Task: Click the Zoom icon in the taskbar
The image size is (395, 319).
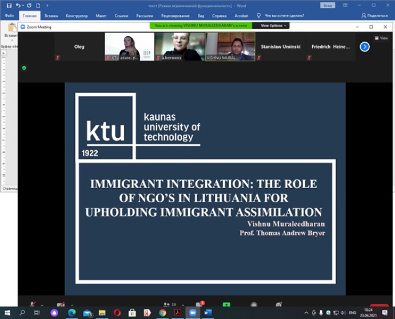Action: [x=193, y=313]
